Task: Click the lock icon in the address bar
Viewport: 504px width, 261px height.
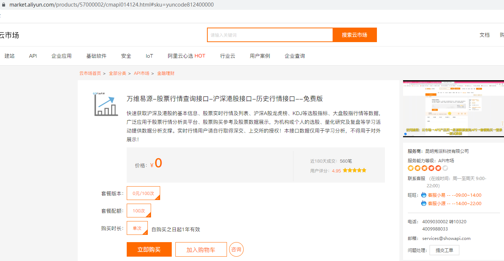Action: [x=4, y=5]
